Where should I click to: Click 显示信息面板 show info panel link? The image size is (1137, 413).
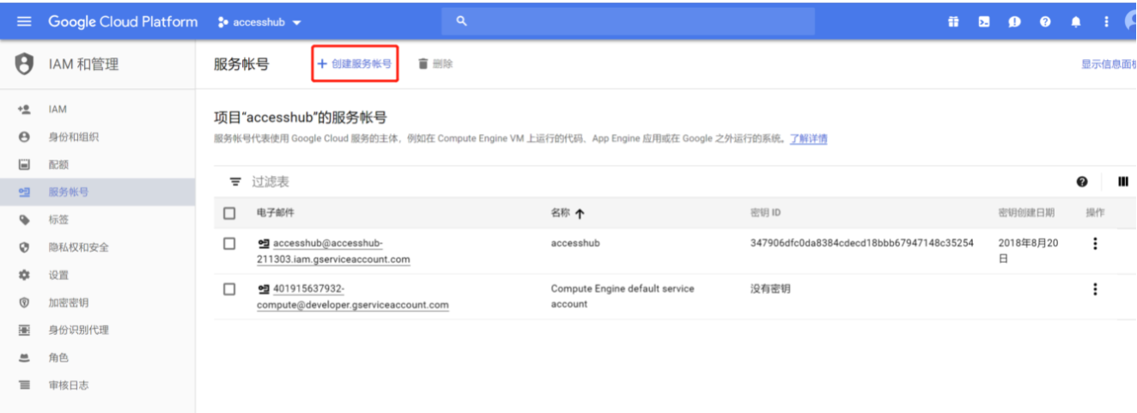tap(1109, 64)
